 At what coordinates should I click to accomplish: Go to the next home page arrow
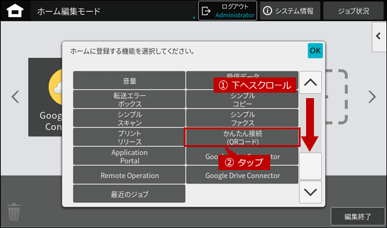point(372,97)
